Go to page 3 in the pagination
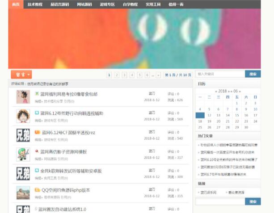274x213 pixels. (x=124, y=75)
